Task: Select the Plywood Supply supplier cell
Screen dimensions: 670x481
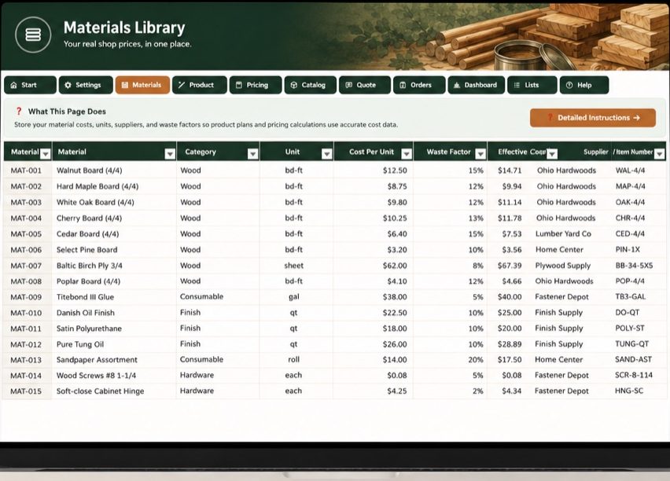Action: 563,266
